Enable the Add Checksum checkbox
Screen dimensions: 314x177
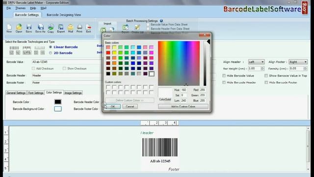pyautogui.click(x=33, y=68)
